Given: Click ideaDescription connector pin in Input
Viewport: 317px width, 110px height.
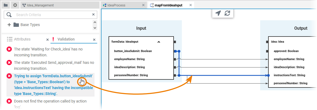Looking at the screenshot, I should 175,67.
